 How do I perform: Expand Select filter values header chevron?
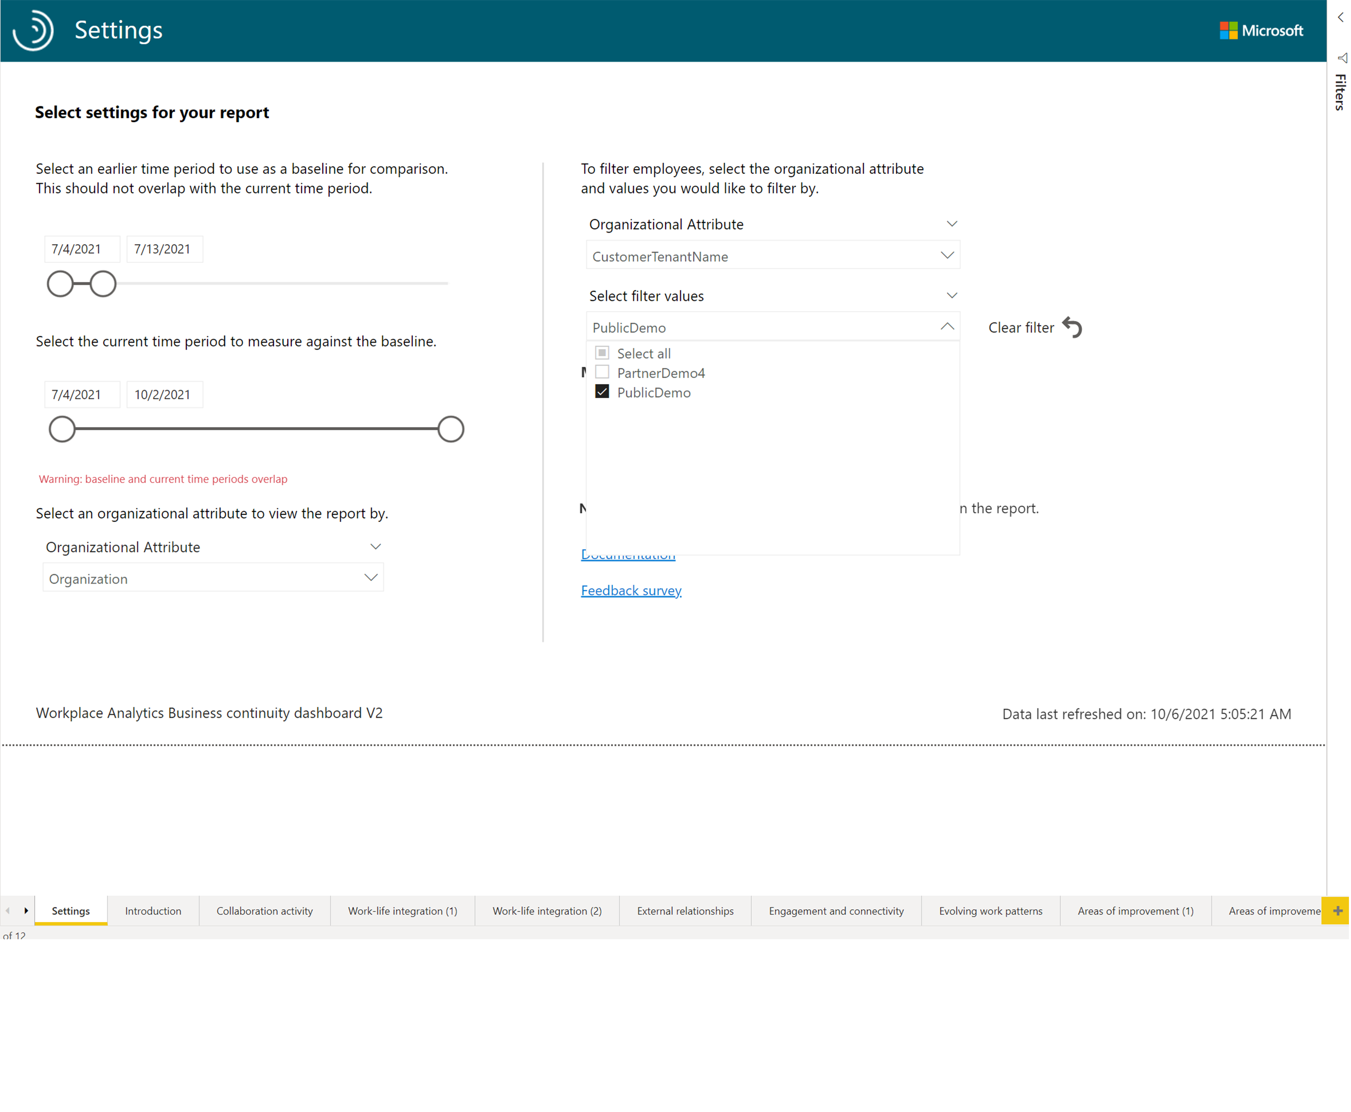tap(952, 296)
